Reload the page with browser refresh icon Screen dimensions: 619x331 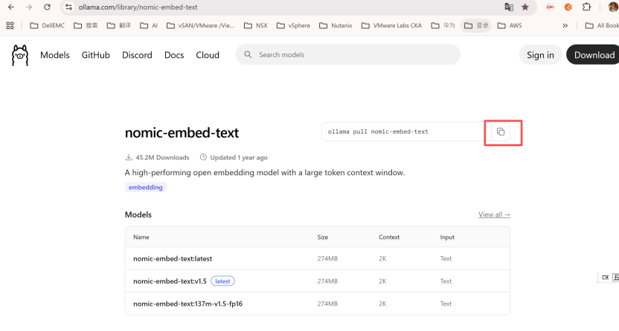pos(47,7)
